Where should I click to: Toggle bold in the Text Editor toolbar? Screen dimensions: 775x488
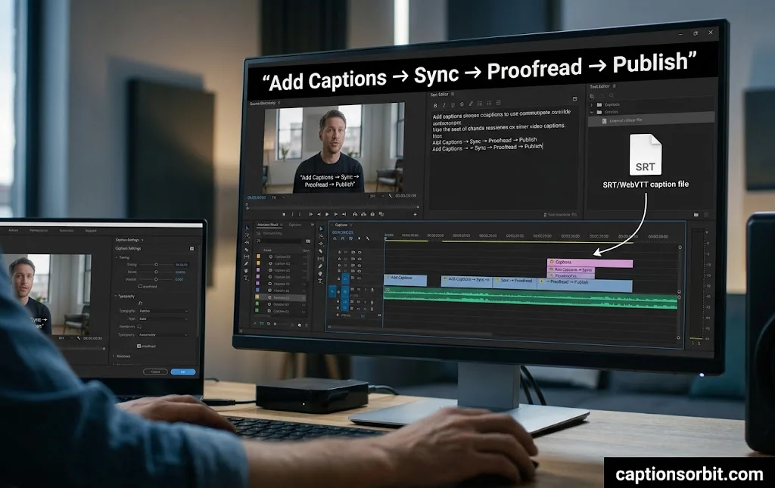435,105
